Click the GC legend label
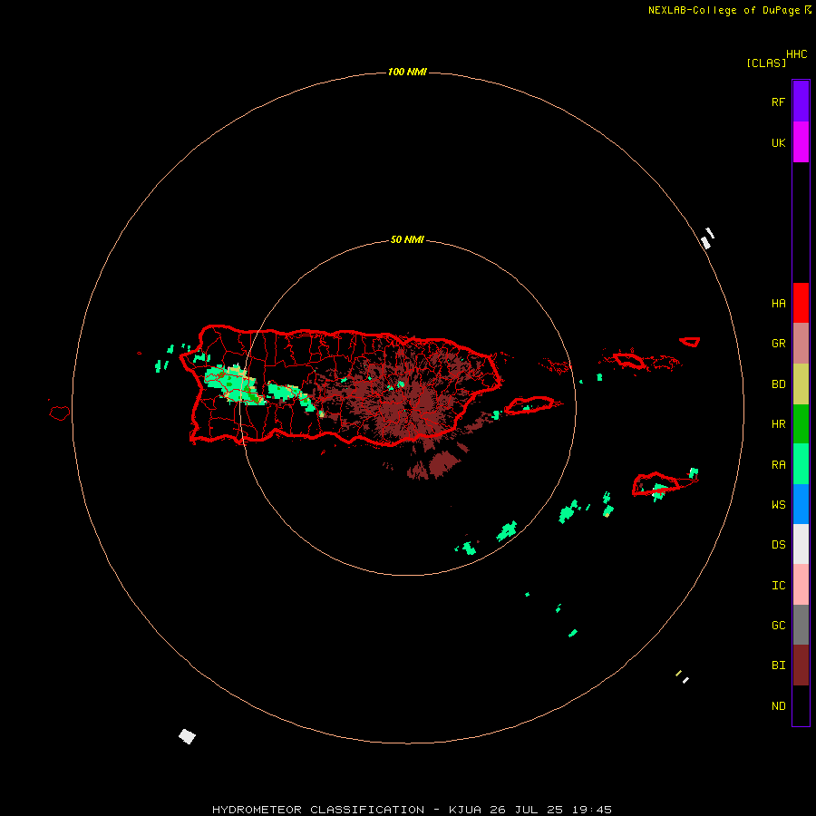 778,626
